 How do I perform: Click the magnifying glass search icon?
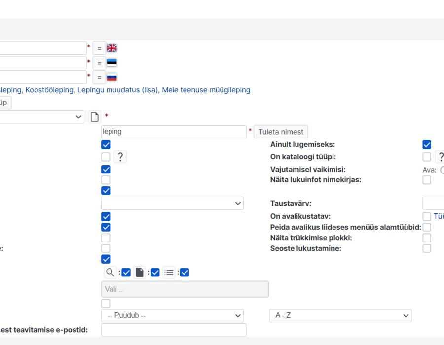pyautogui.click(x=110, y=273)
